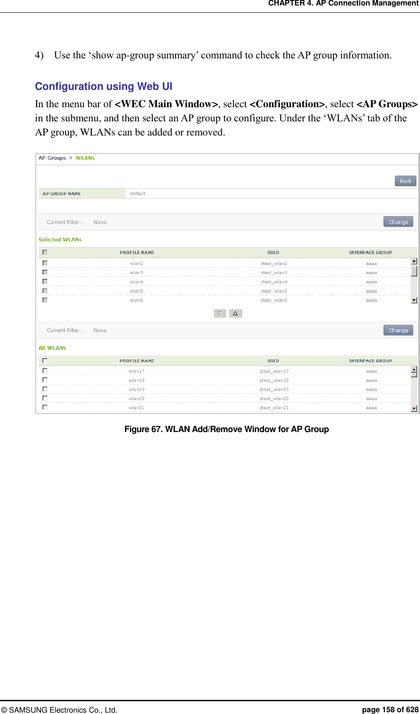Viewport: 420px width, 714px height.
Task: Open the AP Groups breadcrumb link
Action: point(52,158)
